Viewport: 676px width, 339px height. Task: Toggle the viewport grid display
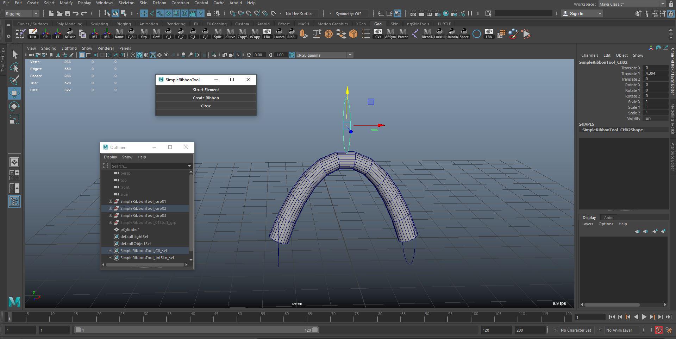[x=82, y=55]
